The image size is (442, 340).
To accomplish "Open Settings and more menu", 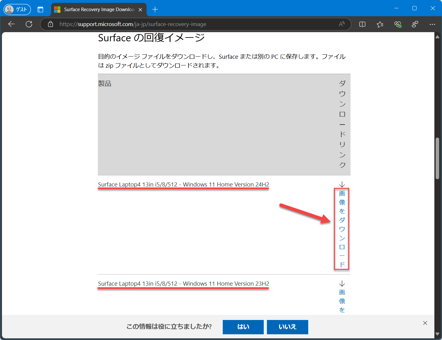I will pos(432,24).
